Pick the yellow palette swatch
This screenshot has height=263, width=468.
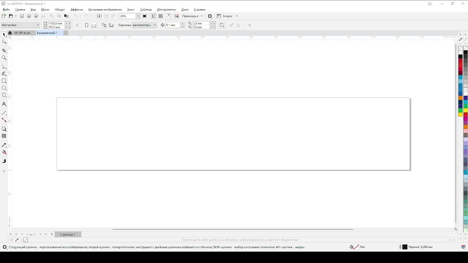click(460, 114)
